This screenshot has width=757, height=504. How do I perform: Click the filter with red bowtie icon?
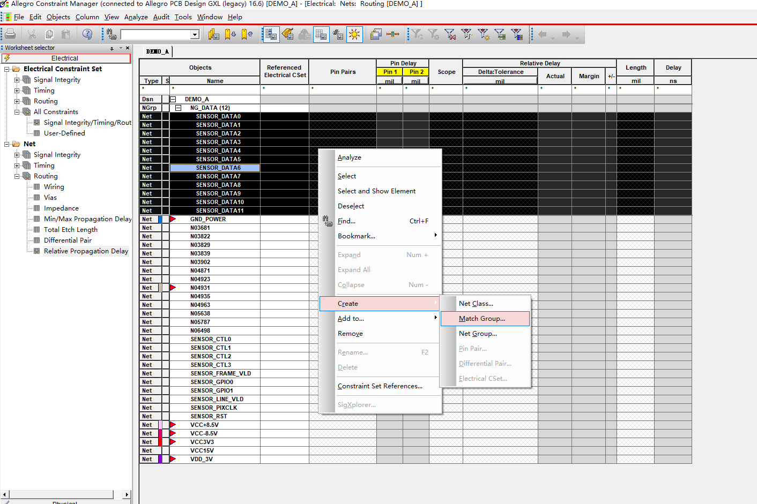coord(450,34)
